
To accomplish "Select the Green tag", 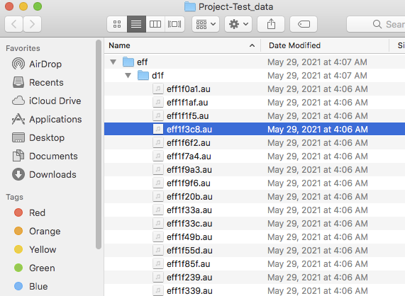I will (x=34, y=268).
